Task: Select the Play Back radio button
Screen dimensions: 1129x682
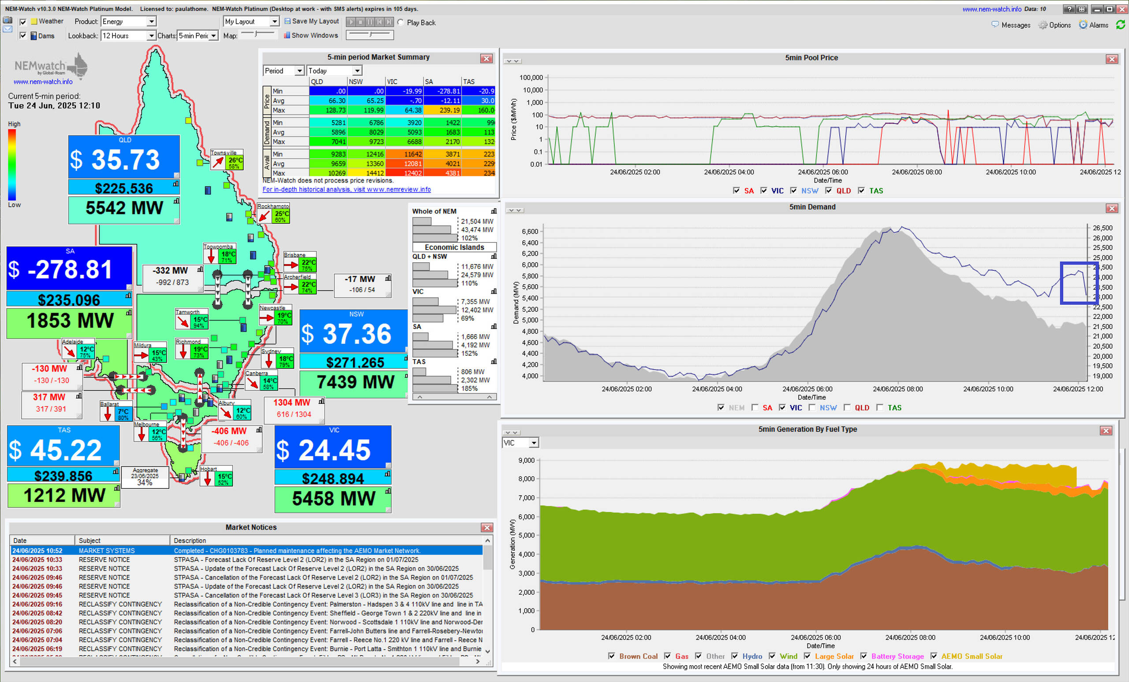Action: point(400,22)
